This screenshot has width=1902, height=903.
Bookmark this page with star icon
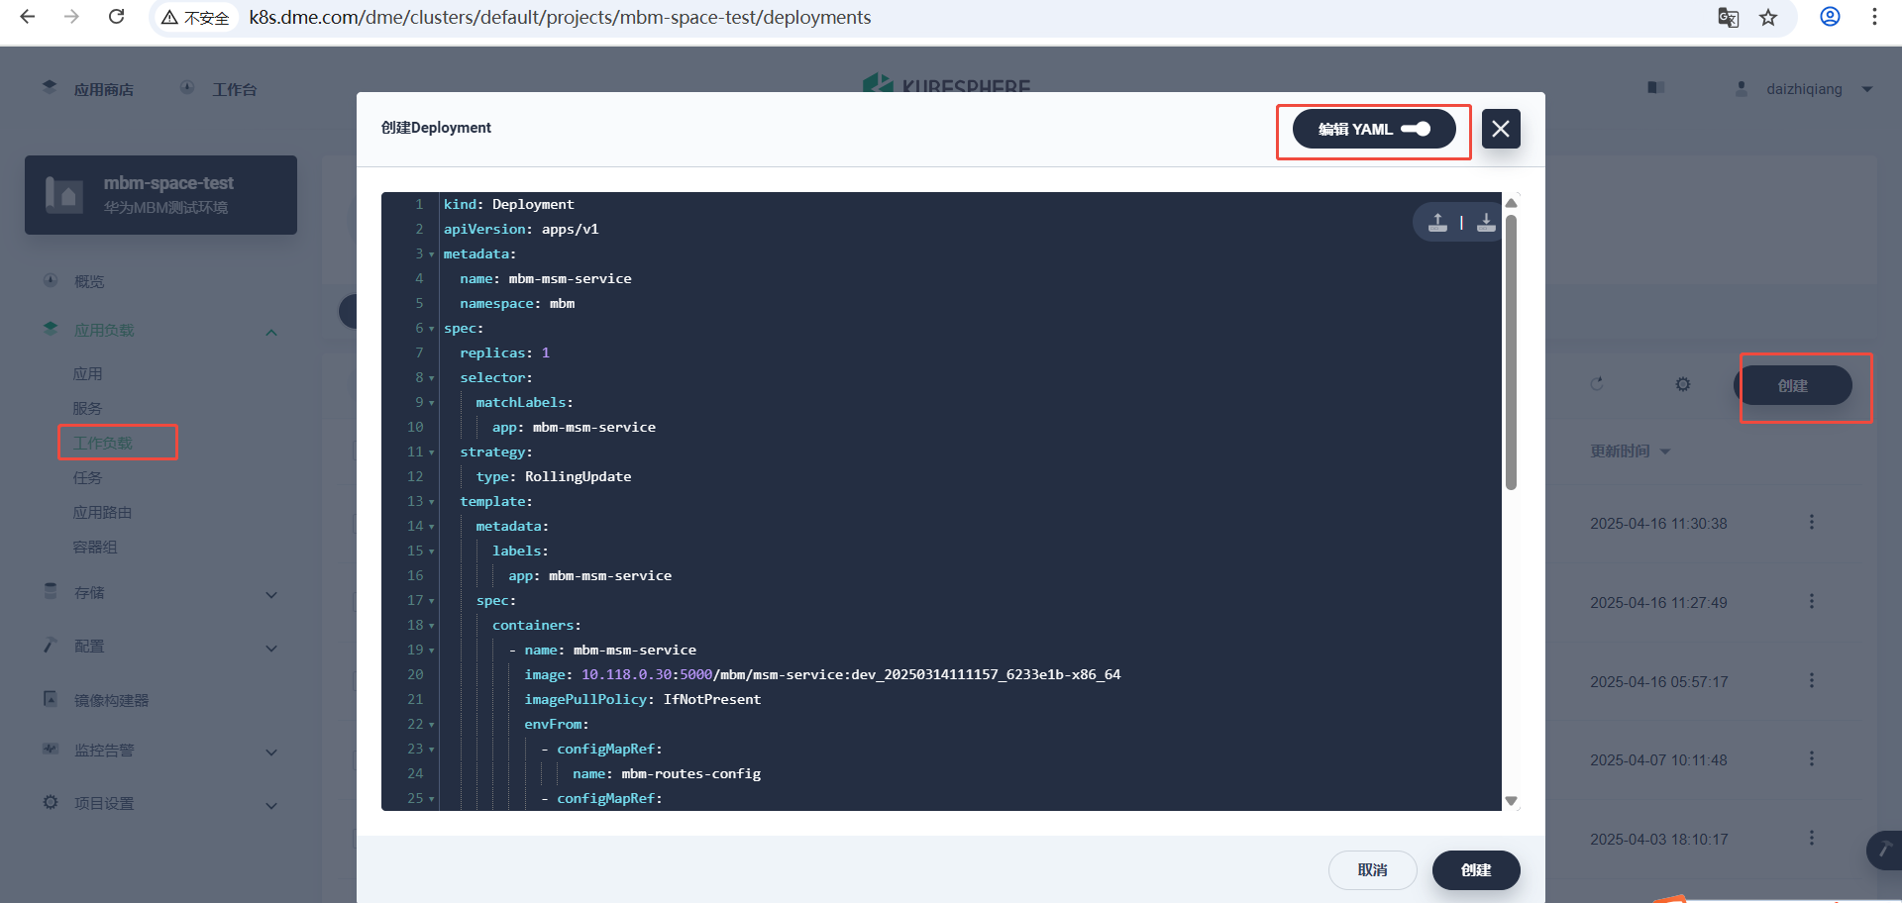[x=1768, y=18]
